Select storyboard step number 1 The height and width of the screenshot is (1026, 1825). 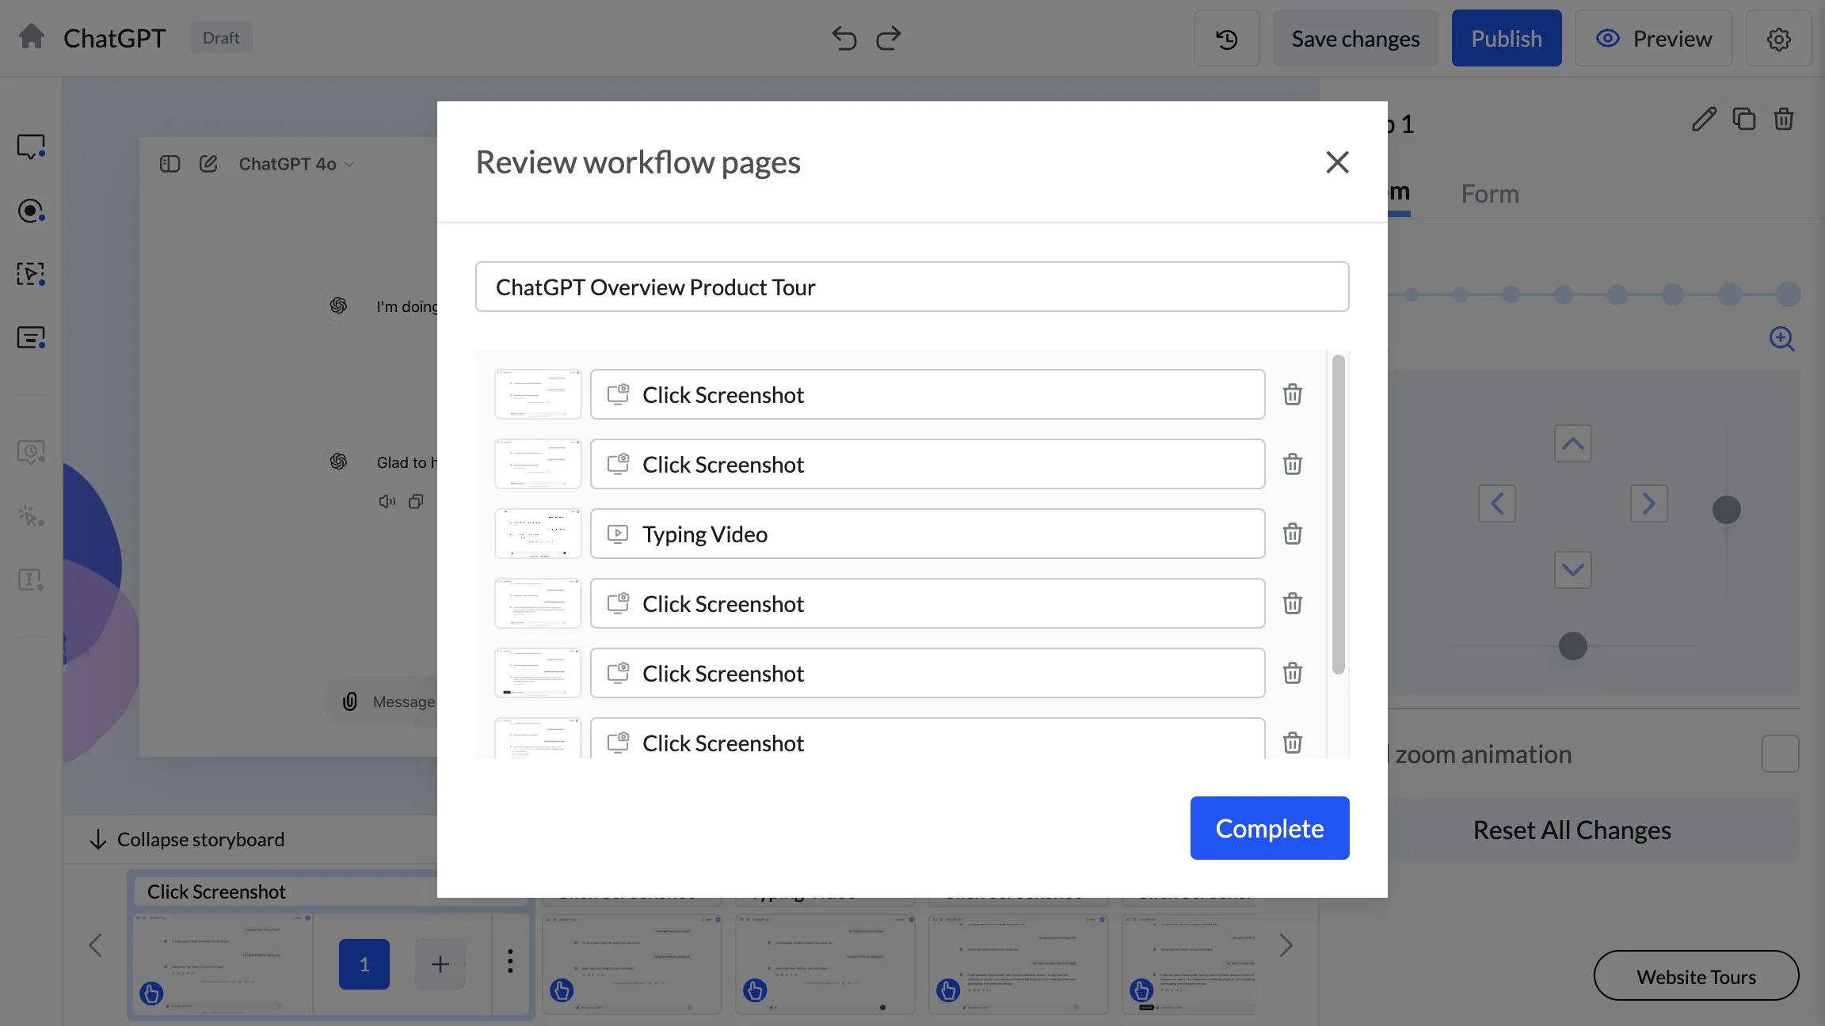[364, 964]
